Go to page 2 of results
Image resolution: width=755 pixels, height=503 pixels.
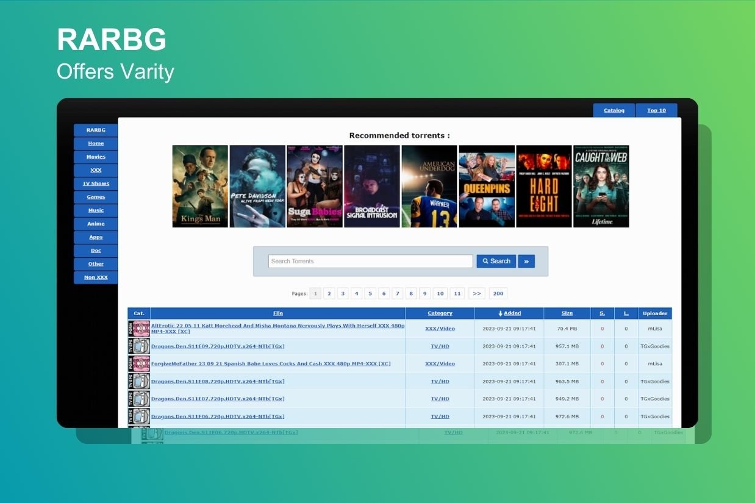[329, 293]
